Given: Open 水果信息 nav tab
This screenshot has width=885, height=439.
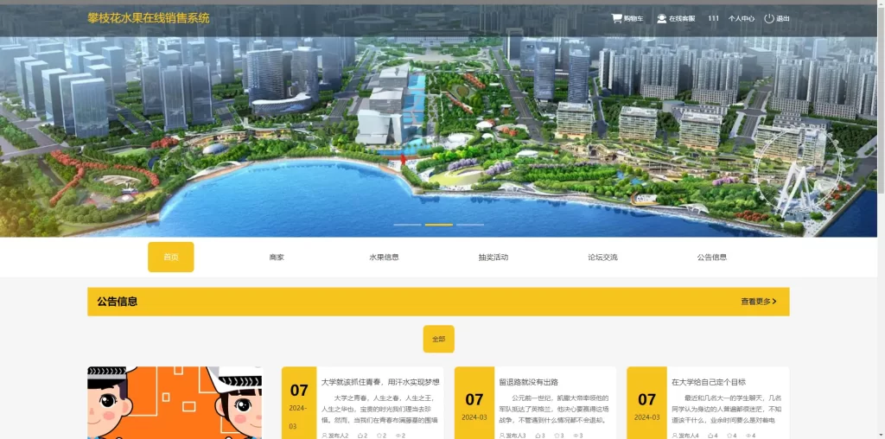Looking at the screenshot, I should coord(385,258).
